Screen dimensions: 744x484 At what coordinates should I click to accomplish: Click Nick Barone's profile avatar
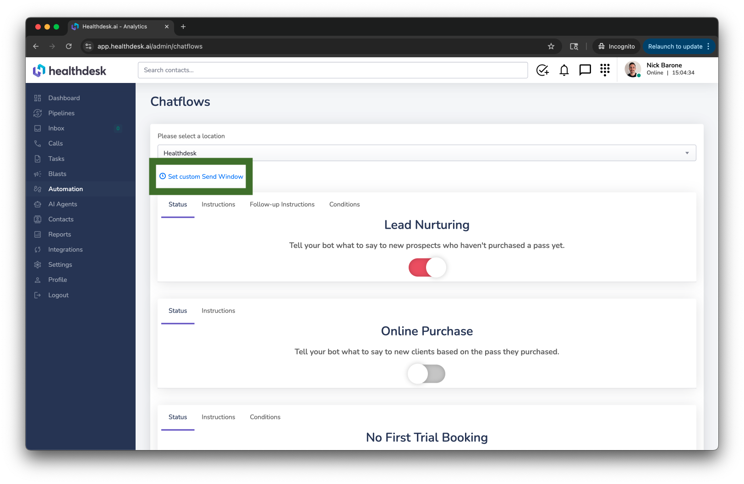click(633, 69)
